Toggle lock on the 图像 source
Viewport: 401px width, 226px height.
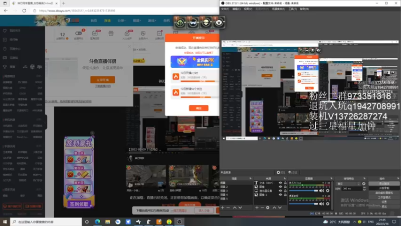(x=285, y=187)
